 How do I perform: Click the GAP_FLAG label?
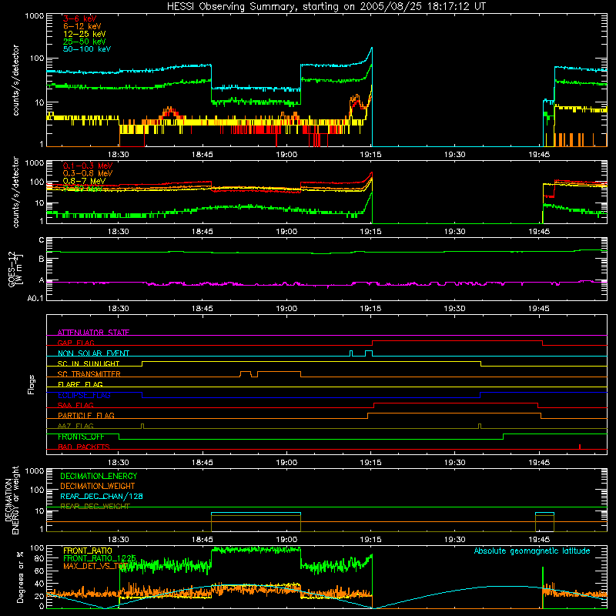tap(75, 343)
